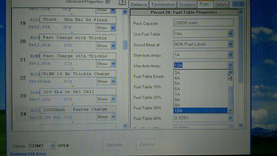Select preset 20 NiCd Fast Charge with Trickle
The width and height of the screenshot is (277, 156).
(x=78, y=38)
